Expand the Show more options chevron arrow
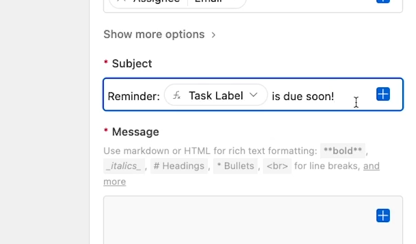The width and height of the screenshot is (416, 244). 213,35
